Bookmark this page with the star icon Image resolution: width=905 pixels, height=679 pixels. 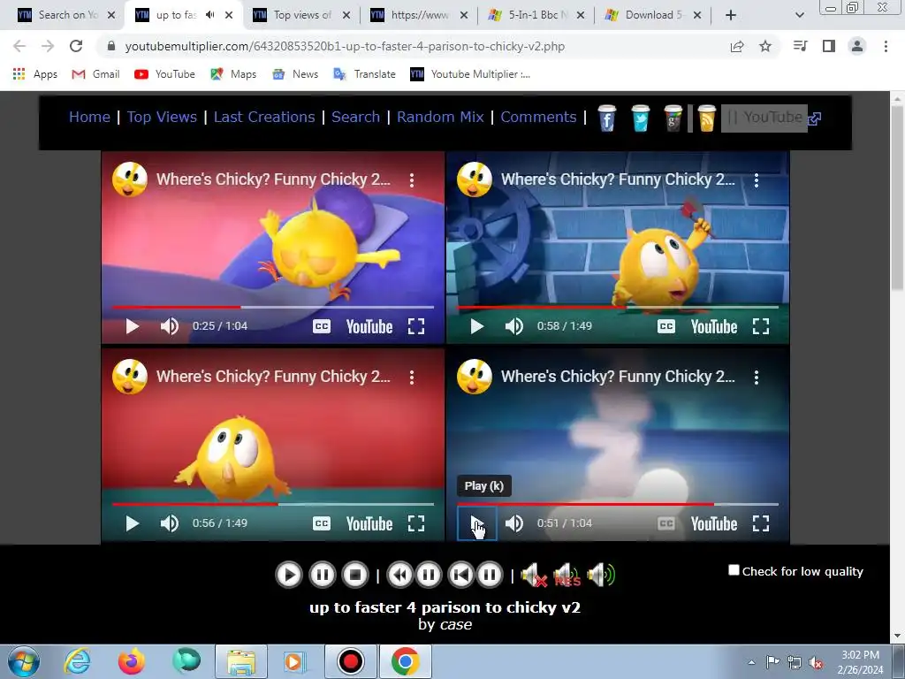(765, 46)
